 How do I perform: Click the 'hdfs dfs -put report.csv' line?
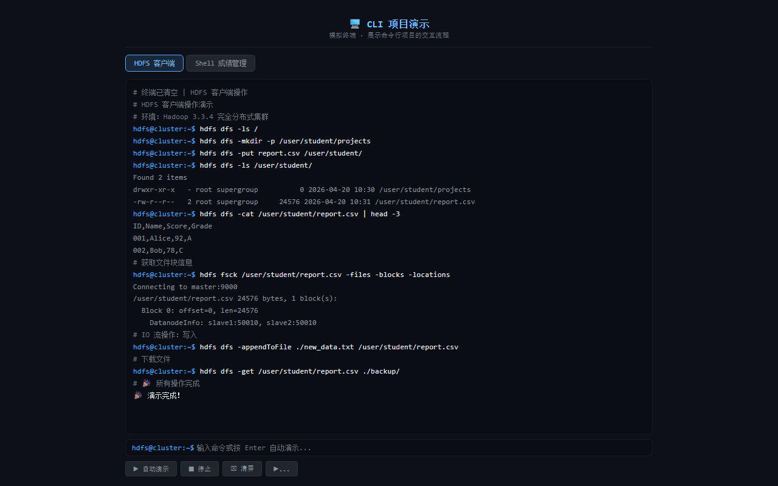pyautogui.click(x=247, y=153)
